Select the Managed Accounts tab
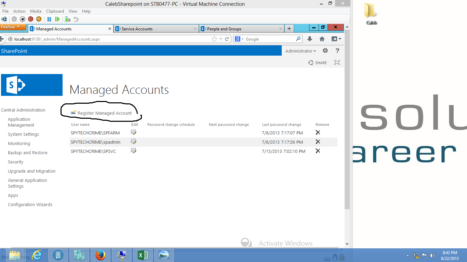467x262 pixels. coord(70,29)
